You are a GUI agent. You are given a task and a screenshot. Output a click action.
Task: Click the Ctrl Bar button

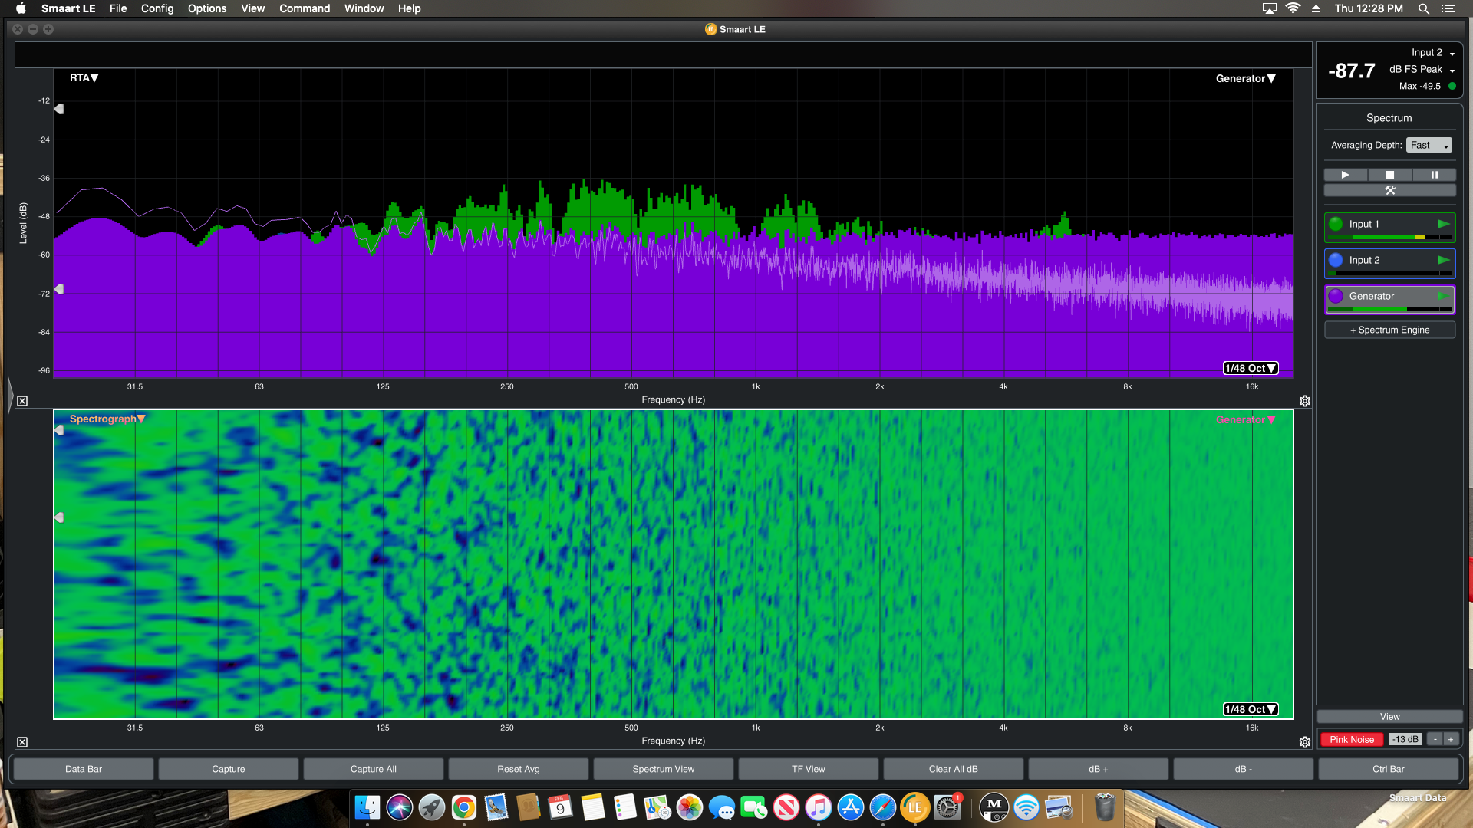tap(1389, 769)
